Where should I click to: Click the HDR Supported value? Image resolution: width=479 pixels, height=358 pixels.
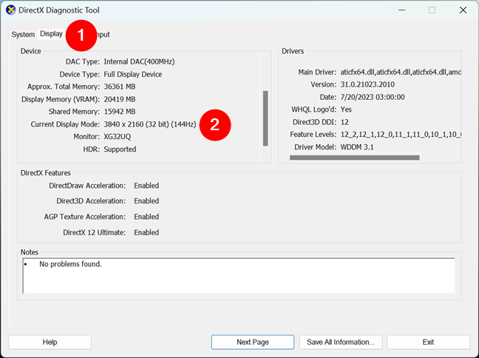(x=120, y=149)
